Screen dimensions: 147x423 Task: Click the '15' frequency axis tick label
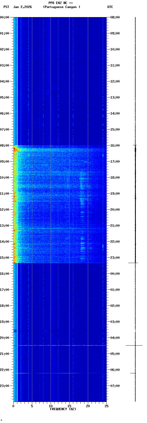[69, 406]
